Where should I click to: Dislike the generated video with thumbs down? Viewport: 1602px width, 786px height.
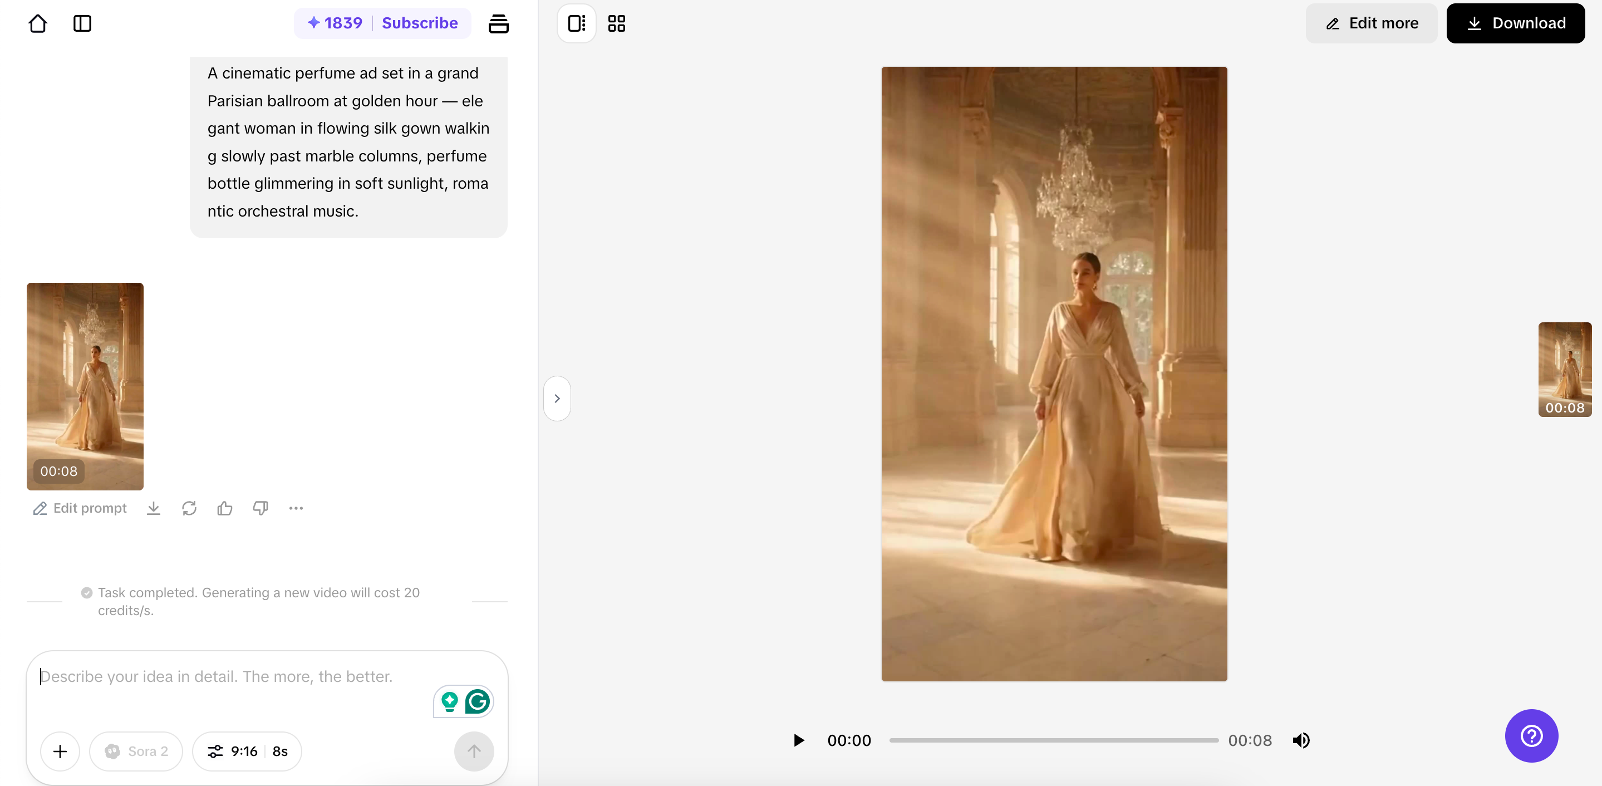260,508
